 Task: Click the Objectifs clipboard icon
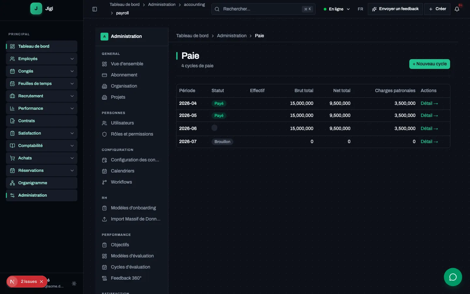[104, 245]
